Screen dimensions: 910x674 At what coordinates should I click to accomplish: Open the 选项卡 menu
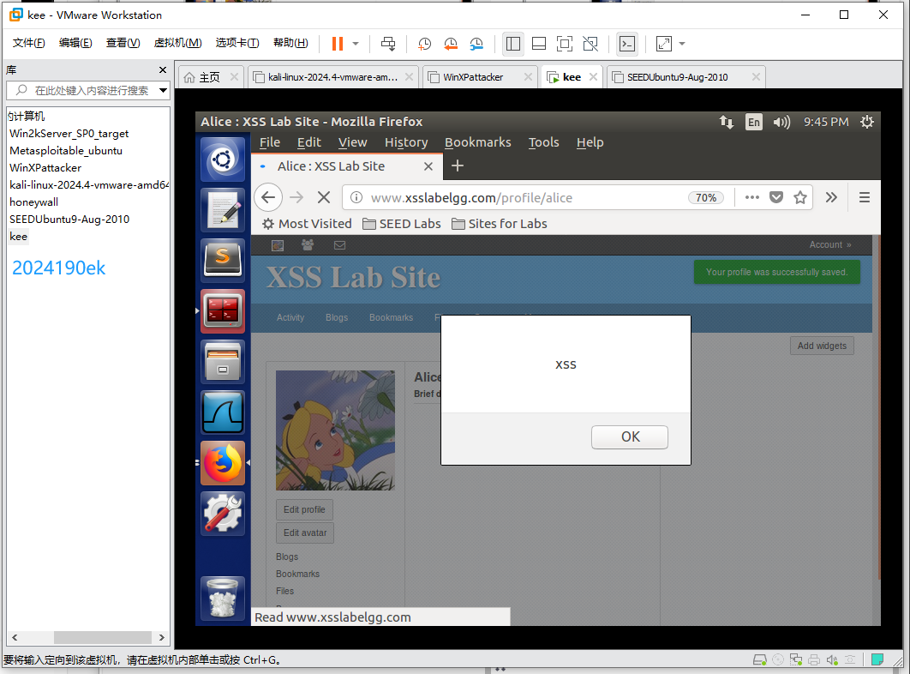(236, 43)
